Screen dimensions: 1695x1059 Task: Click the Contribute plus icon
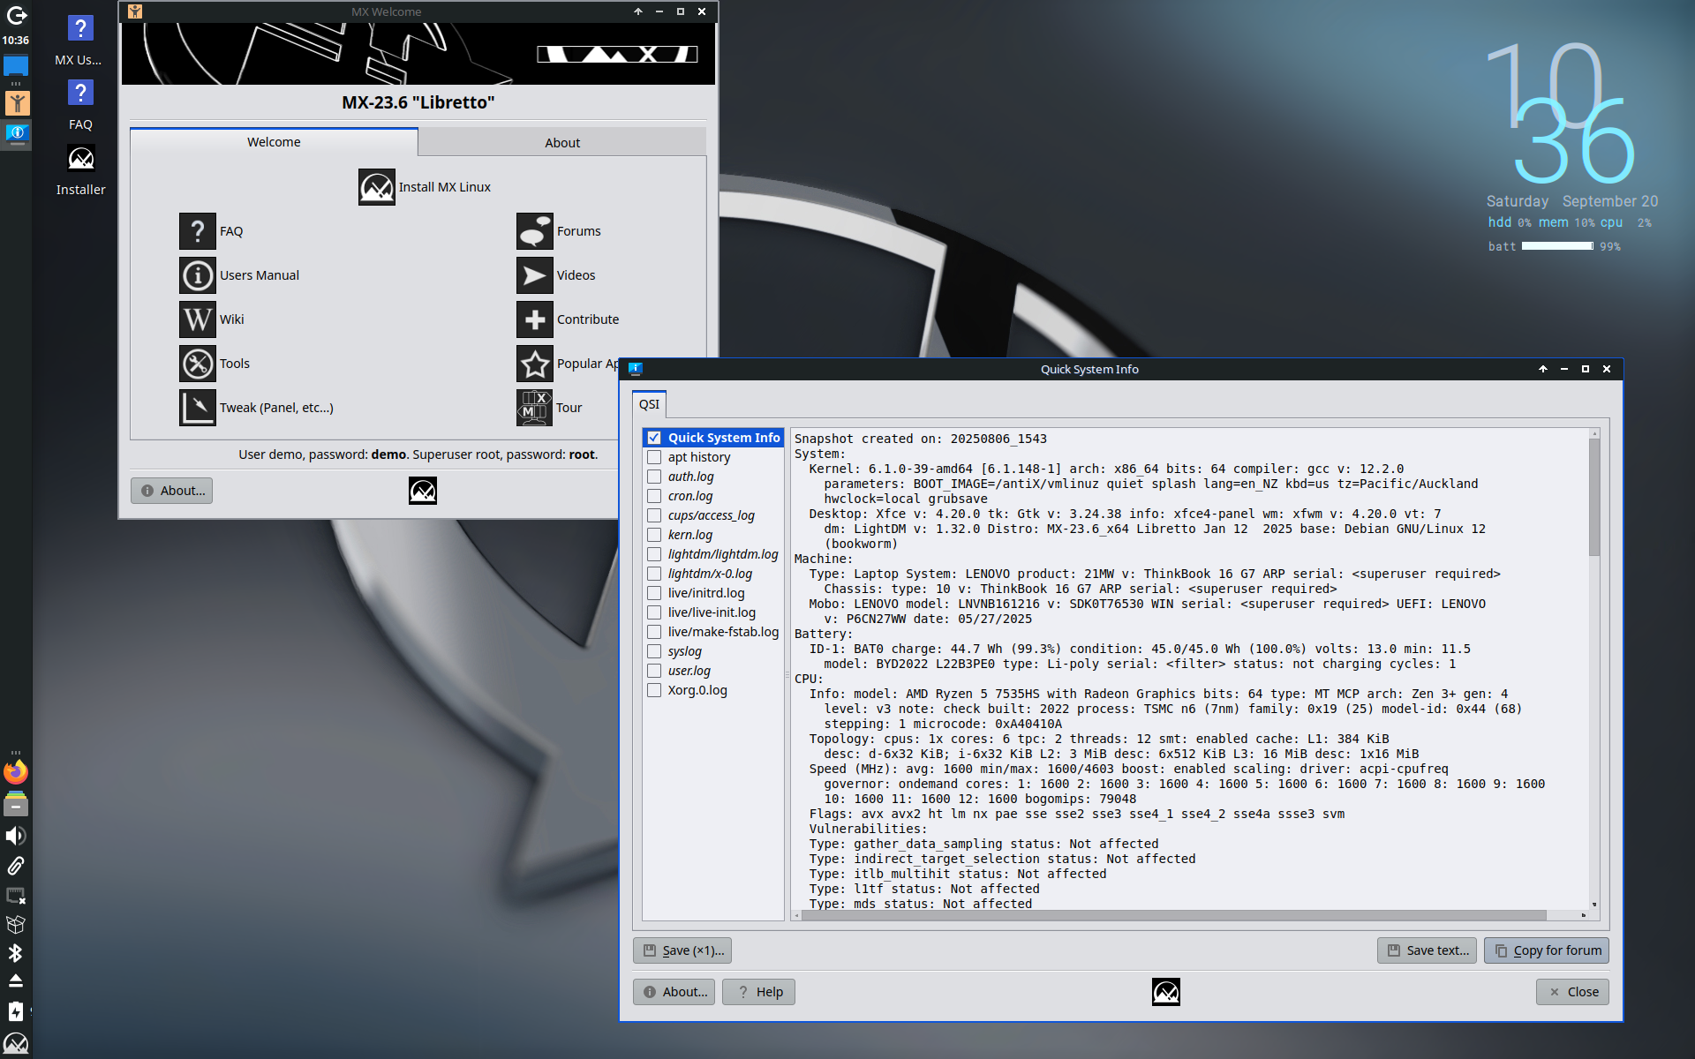pos(535,319)
